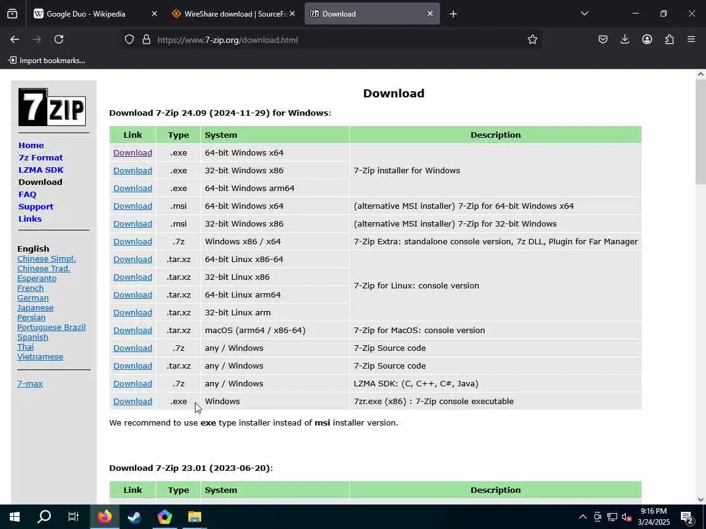Open FAQ sidebar link
Viewport: 706px width, 529px height.
coord(28,194)
